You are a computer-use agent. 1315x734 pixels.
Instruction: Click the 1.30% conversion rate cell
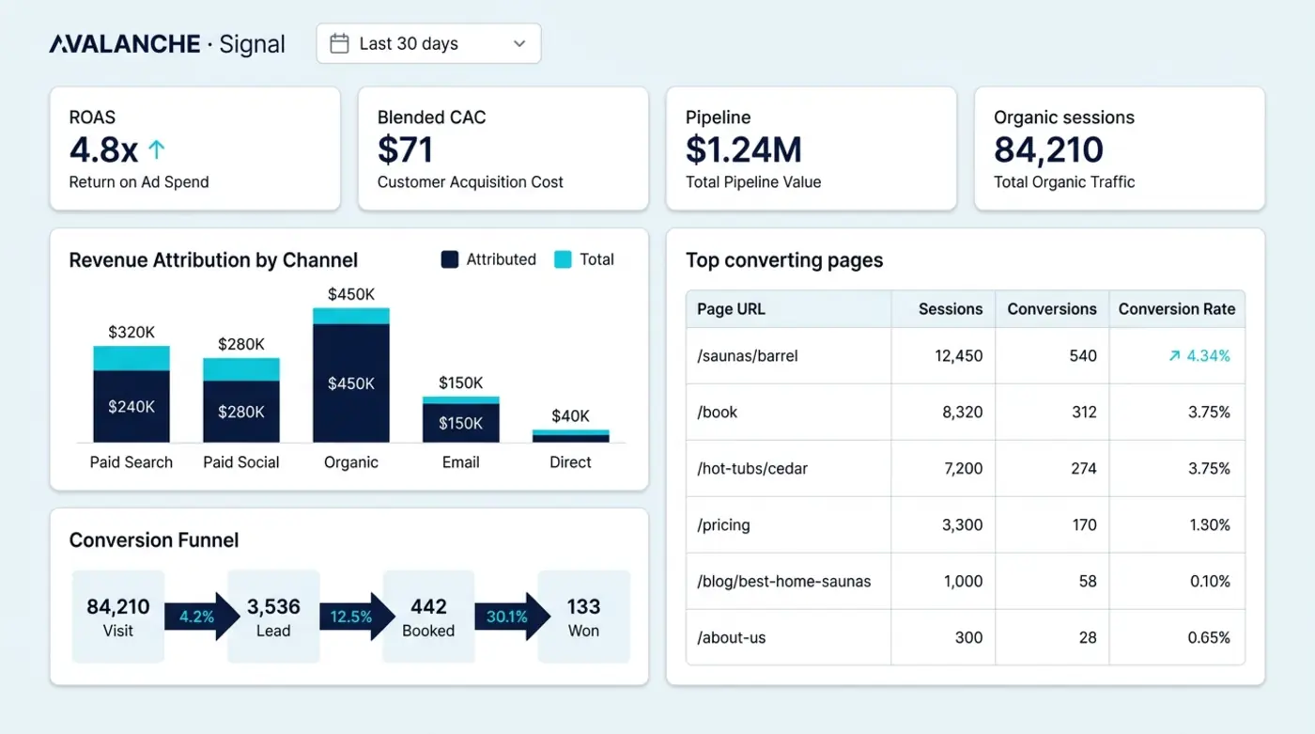1177,524
